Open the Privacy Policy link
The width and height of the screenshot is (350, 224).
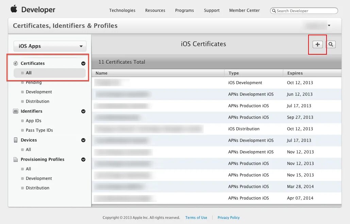[x=229, y=218]
